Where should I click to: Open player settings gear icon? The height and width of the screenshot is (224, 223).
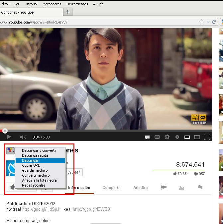(167, 137)
